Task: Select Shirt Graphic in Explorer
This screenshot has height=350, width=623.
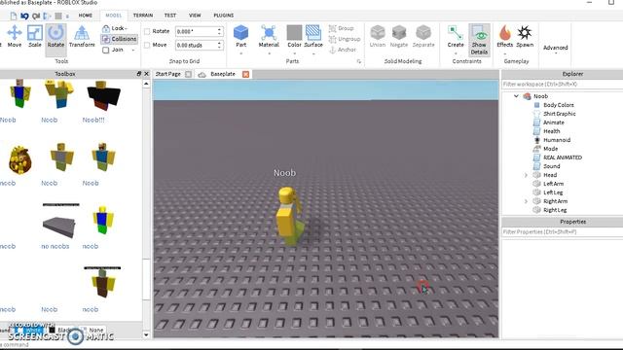Action: [560, 114]
